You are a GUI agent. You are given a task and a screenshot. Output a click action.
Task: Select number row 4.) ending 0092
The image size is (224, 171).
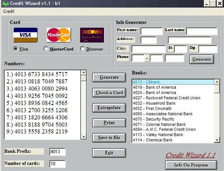pos(37,96)
